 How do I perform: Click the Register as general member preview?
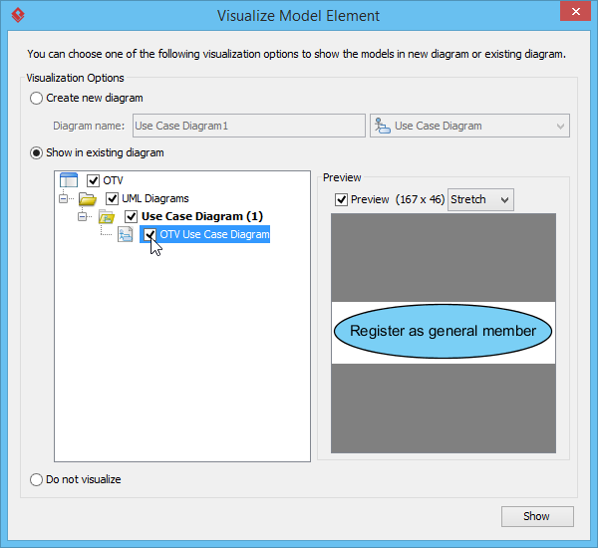point(444,333)
